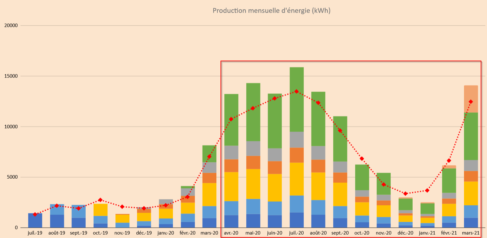Click the green segment of oct.-20 bar
Image resolution: width=487 pixels, height=238 pixels.
[x=362, y=177]
